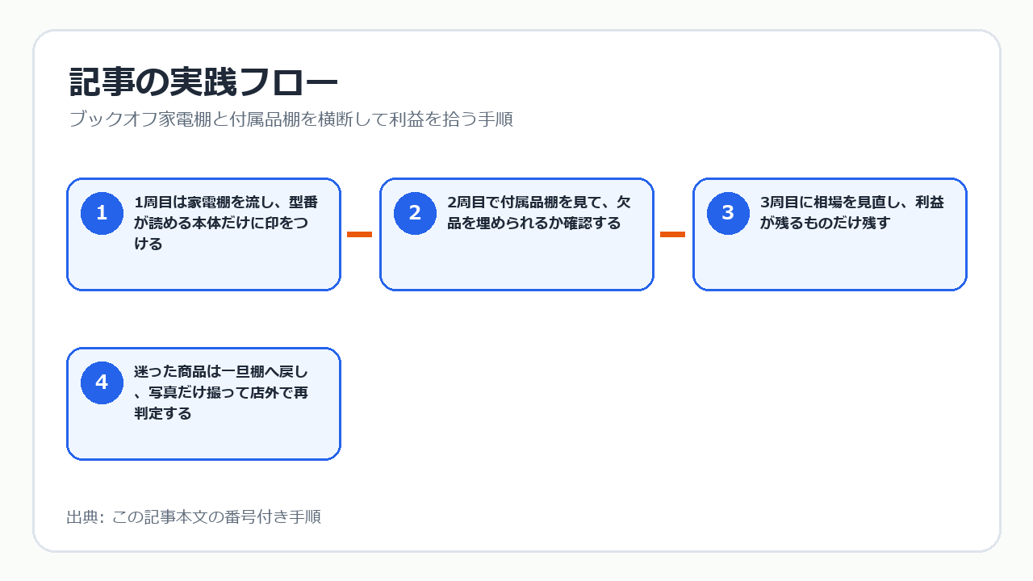Click the step 4 numbered circle
1033x581 pixels.
[x=102, y=382]
